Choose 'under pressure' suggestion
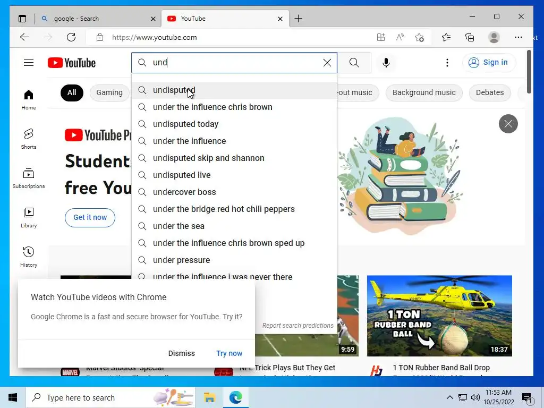The height and width of the screenshot is (408, 544). [x=234, y=260]
